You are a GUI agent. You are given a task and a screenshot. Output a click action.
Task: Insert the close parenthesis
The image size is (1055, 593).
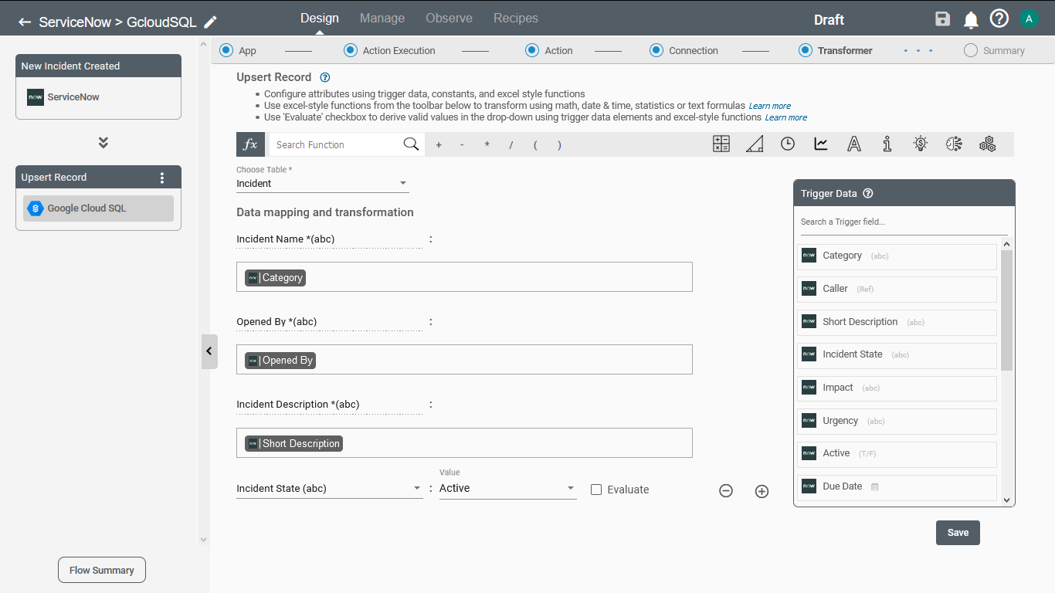[x=559, y=145]
